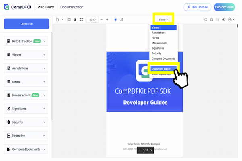Choose Measurement in the mode menu

tap(164, 43)
